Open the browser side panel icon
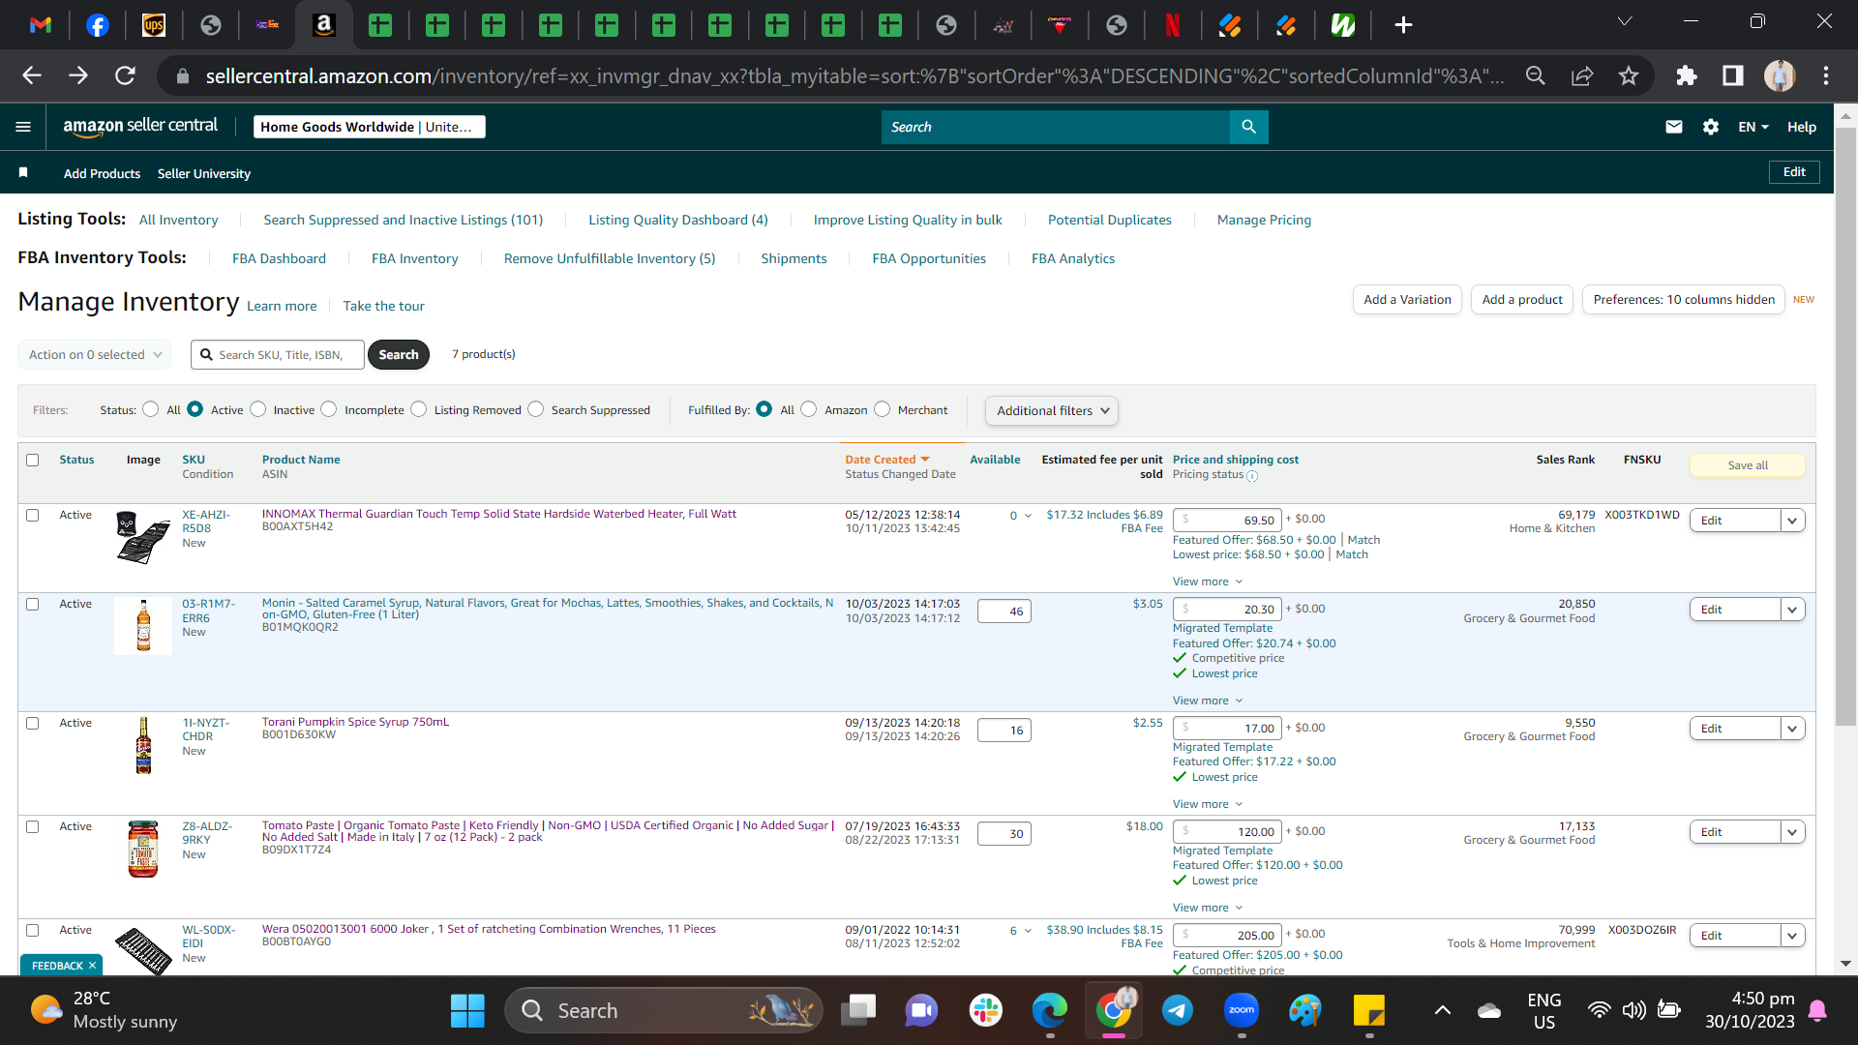 coord(1732,75)
